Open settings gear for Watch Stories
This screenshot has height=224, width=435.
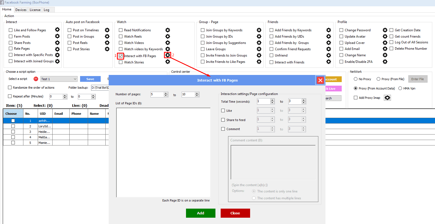pos(168,62)
